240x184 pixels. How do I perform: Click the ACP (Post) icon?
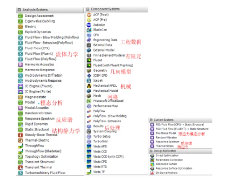89,15
